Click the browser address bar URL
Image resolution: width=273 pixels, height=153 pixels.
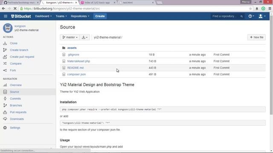(62, 8)
